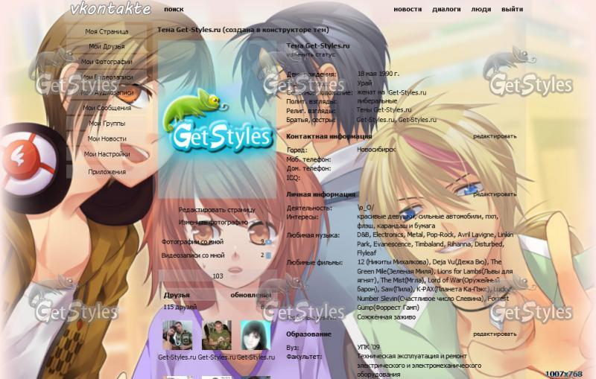Click Изменить фотографию link

213,222
